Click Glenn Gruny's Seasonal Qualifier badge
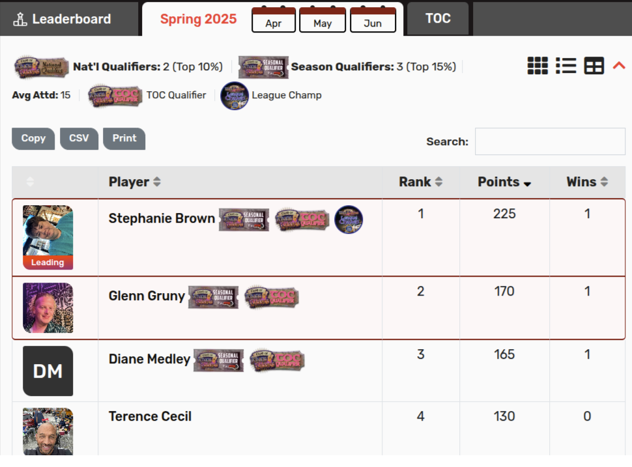 tap(214, 297)
